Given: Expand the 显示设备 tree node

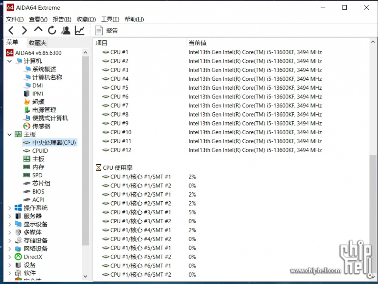Looking at the screenshot, I should 10,224.
